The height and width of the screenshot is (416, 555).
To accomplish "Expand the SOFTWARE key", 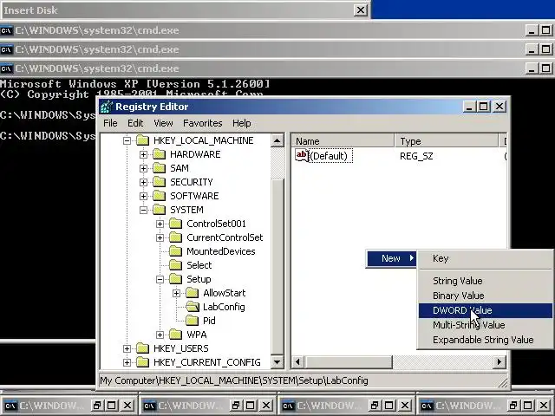I will [143, 196].
